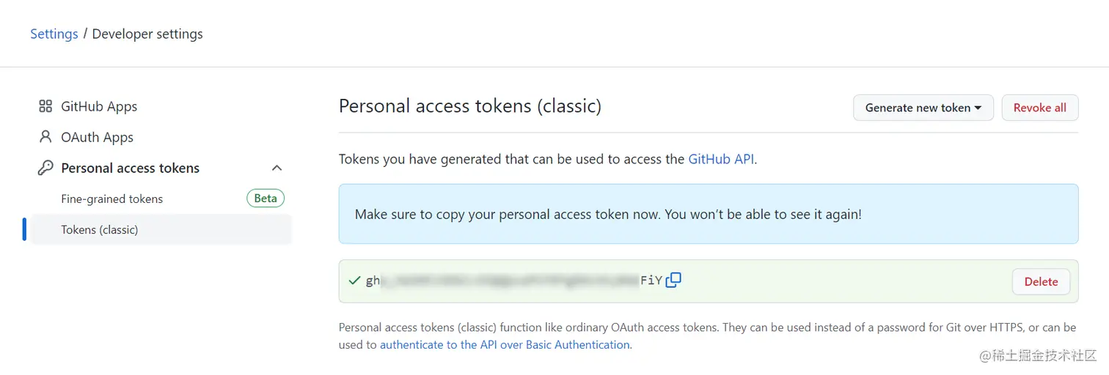
Task: Click the blue copy-your-token notice banner
Action: point(708,214)
